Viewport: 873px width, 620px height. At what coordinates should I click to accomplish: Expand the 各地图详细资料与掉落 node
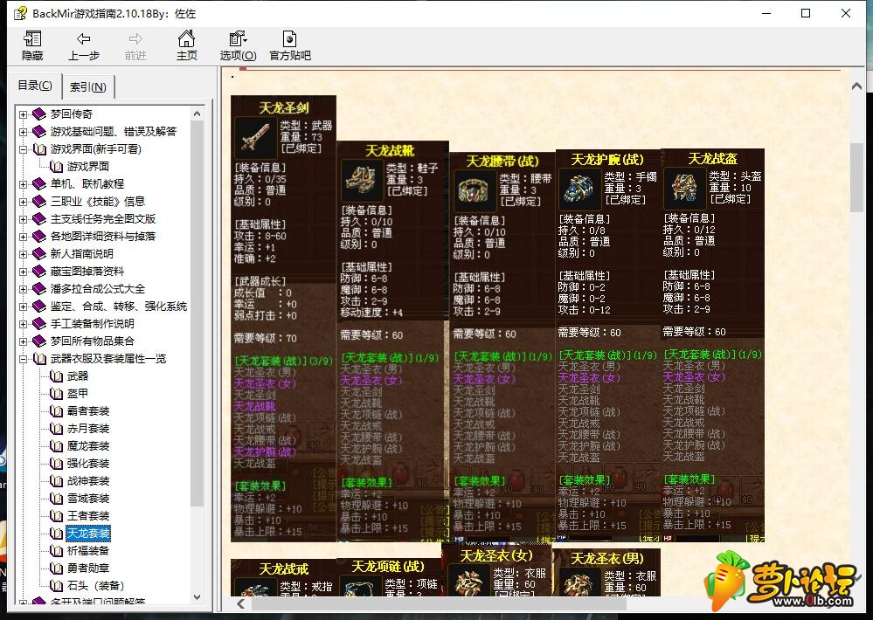click(23, 237)
